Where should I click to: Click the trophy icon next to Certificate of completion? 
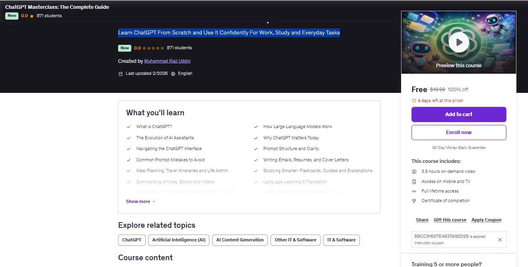point(414,201)
